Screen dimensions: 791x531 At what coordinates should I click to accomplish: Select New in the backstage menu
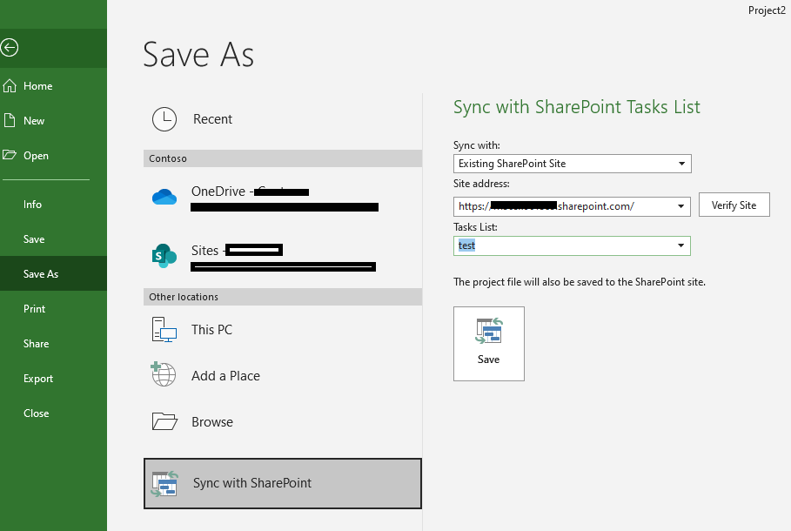tap(34, 121)
